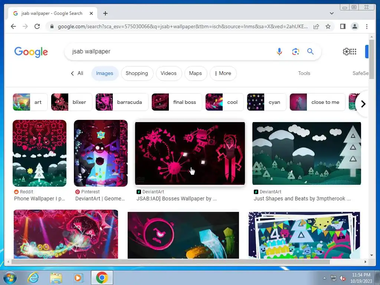Launch Internet Explorer from the taskbar
380x285 pixels.
click(33, 278)
